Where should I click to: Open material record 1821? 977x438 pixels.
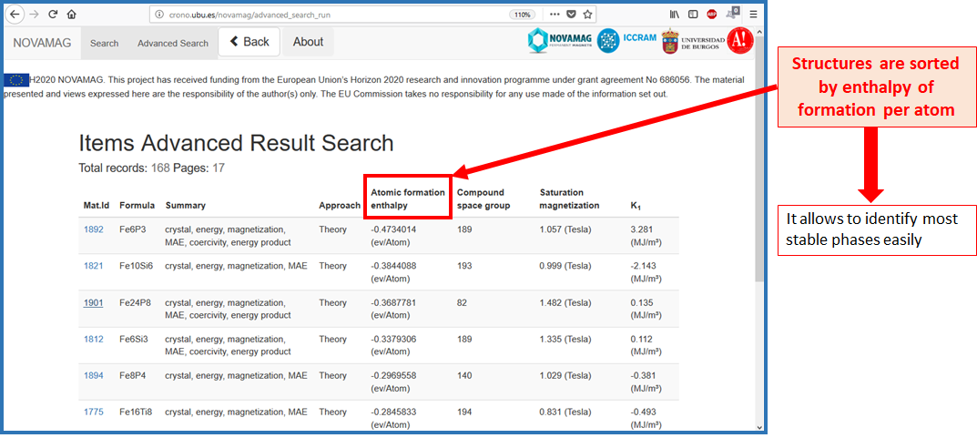94,266
